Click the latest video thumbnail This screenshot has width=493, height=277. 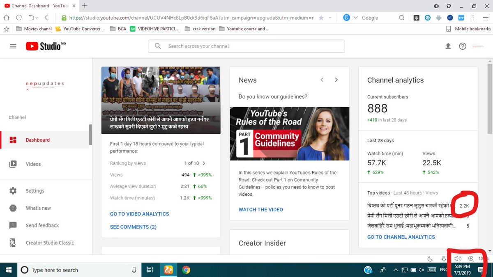(x=161, y=100)
